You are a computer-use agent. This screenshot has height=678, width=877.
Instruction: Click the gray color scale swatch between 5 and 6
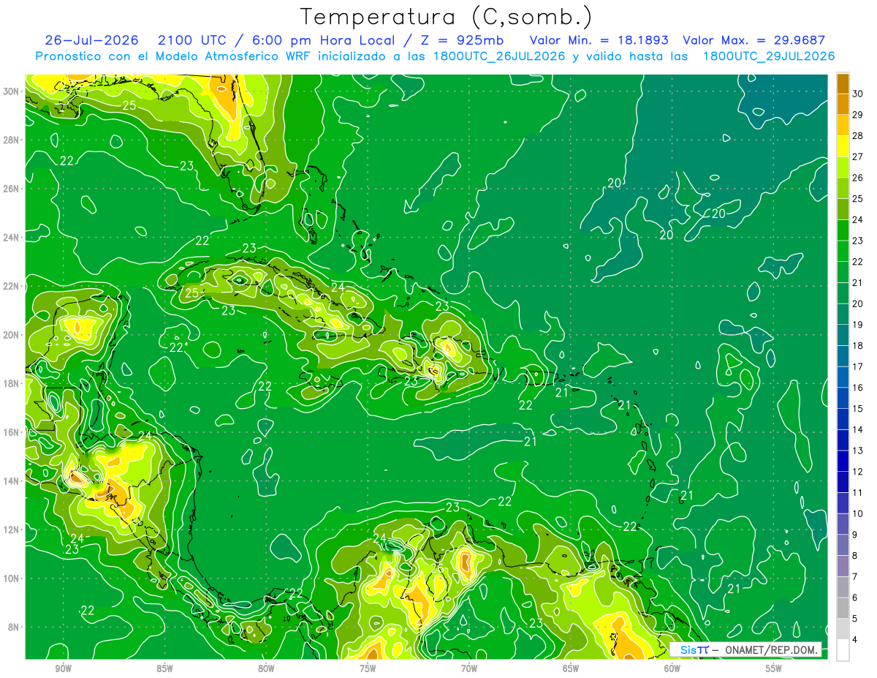(x=843, y=608)
